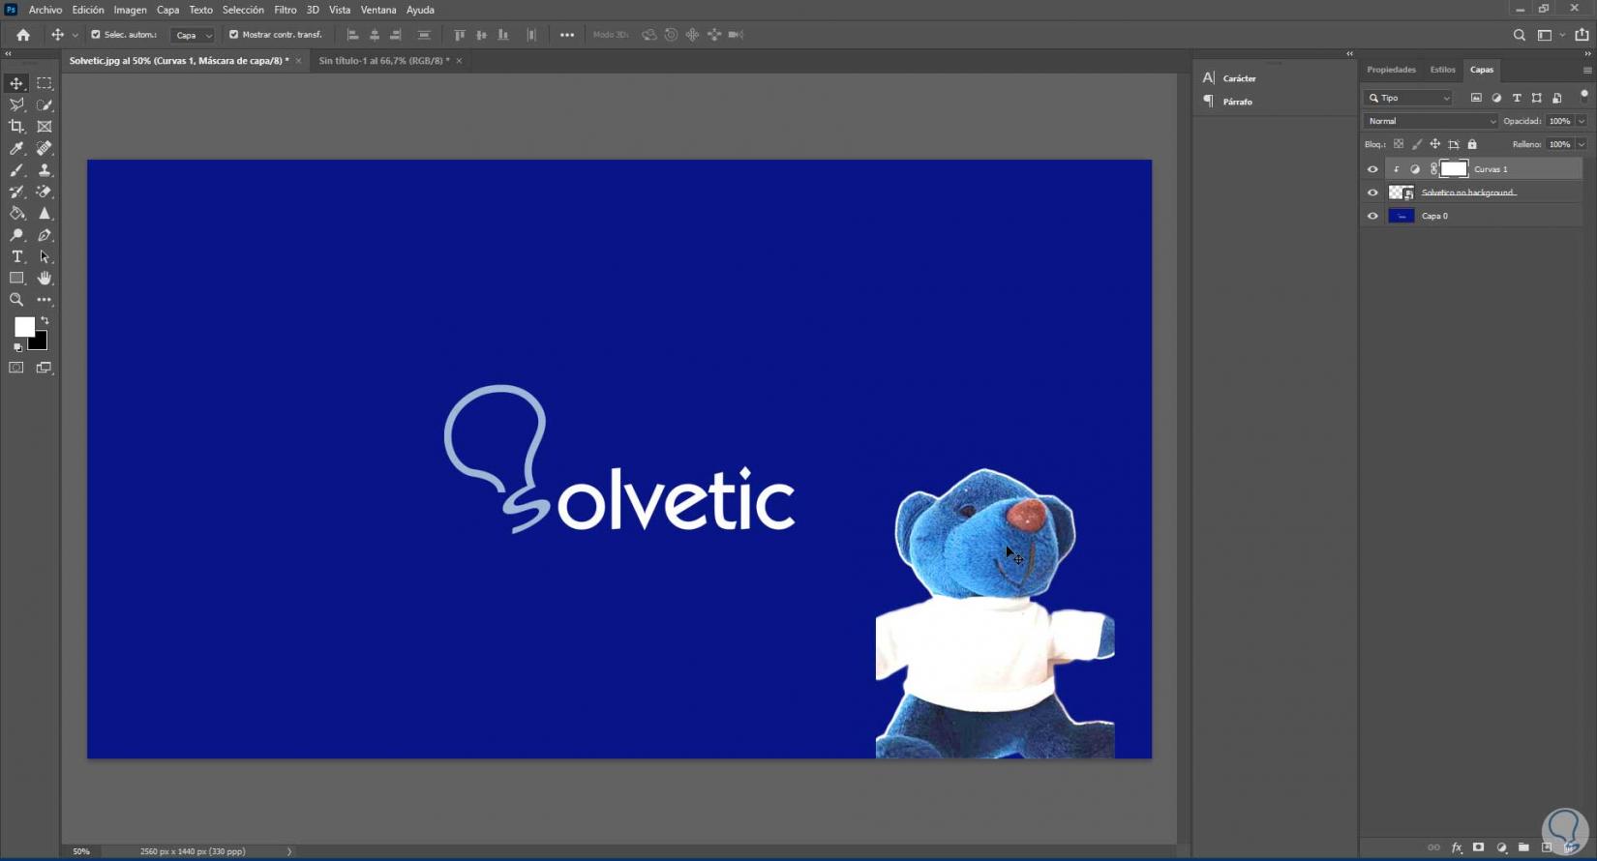Image resolution: width=1597 pixels, height=861 pixels.
Task: Select the Polygonal Lasso tool
Action: tap(16, 104)
